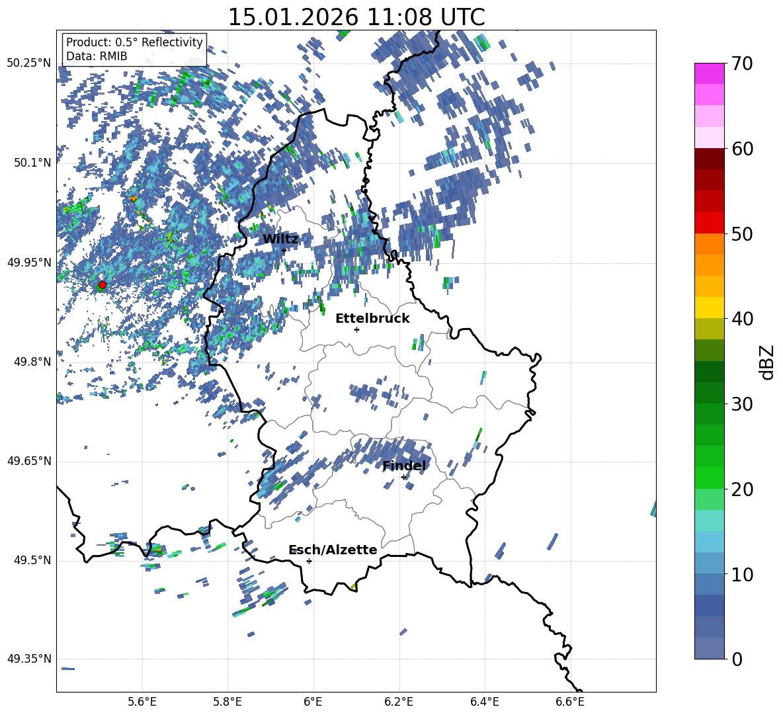Click the colorbar tick label 60

click(742, 149)
